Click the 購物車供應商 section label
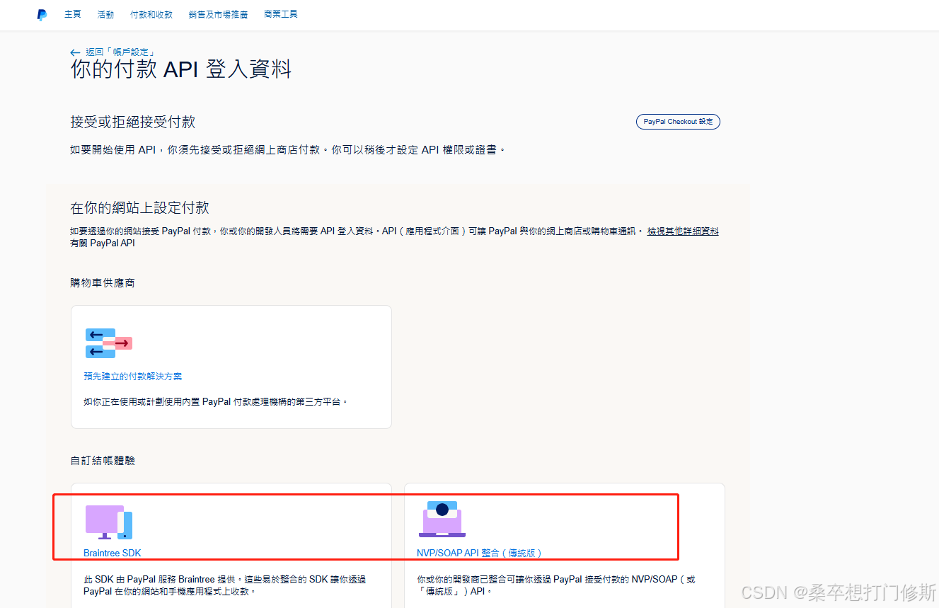This screenshot has height=608, width=939. 103,282
